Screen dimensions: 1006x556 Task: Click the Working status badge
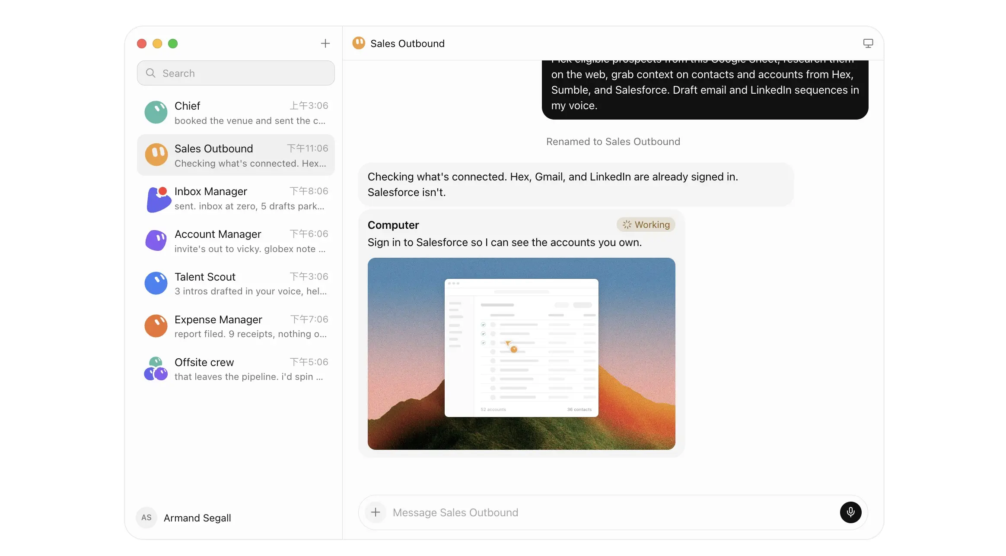tap(646, 224)
